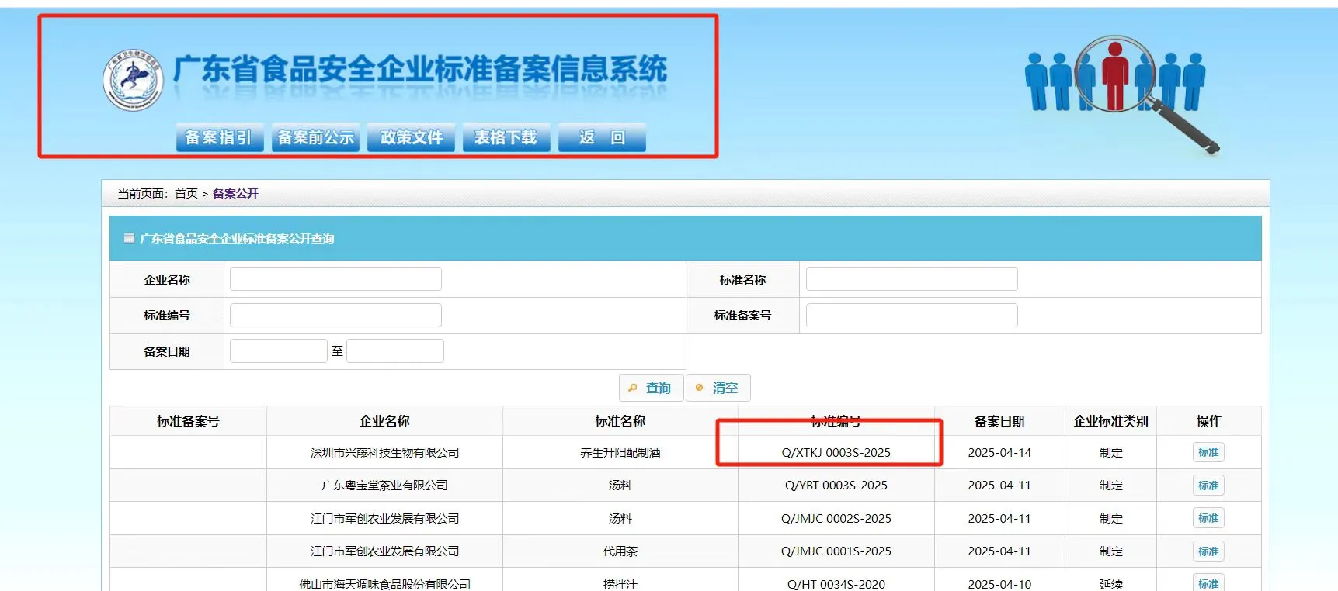Click the small icon beside panel title

(129, 238)
